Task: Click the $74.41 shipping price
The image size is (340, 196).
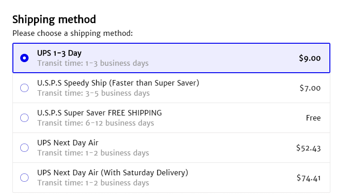Action: (x=308, y=178)
